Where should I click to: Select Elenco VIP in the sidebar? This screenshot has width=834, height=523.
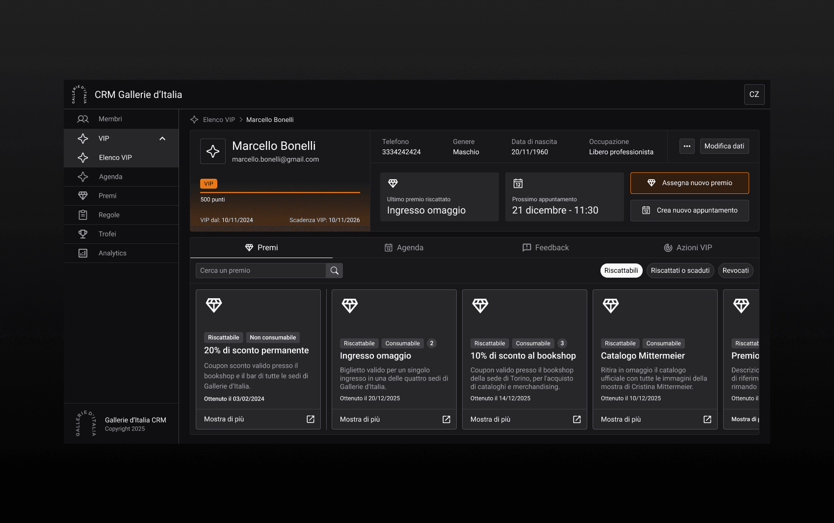coord(121,158)
